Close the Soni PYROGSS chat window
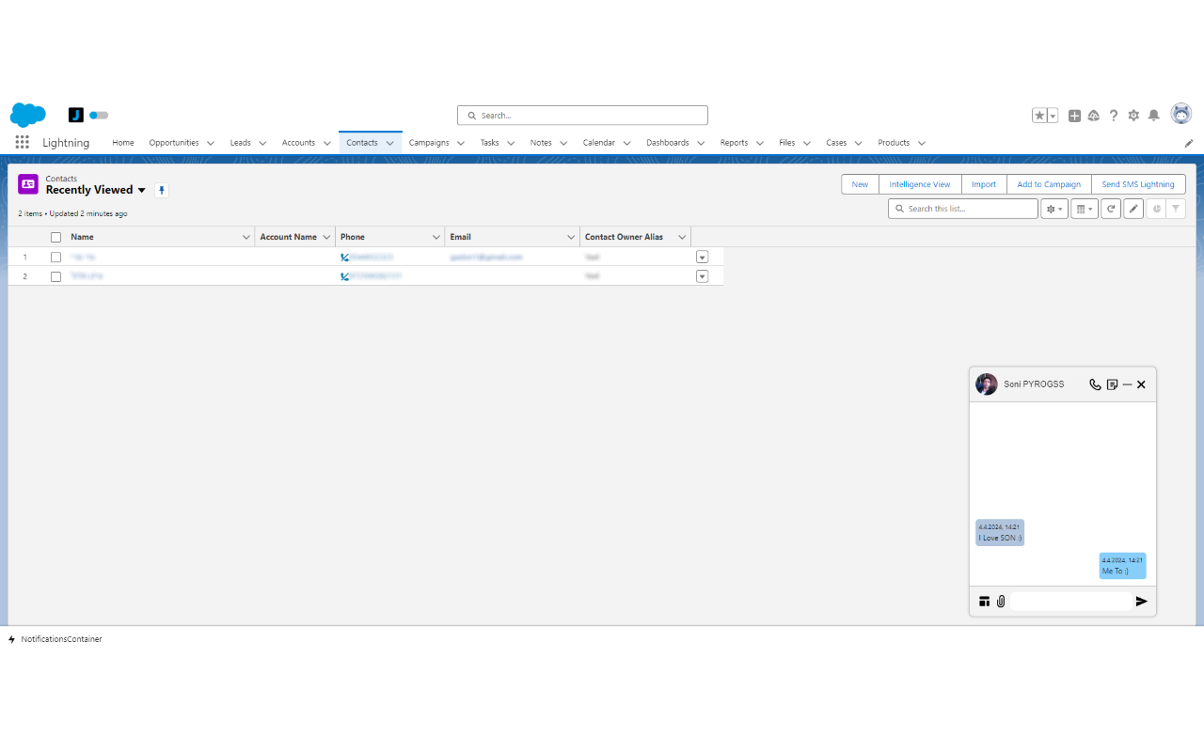 [x=1141, y=384]
